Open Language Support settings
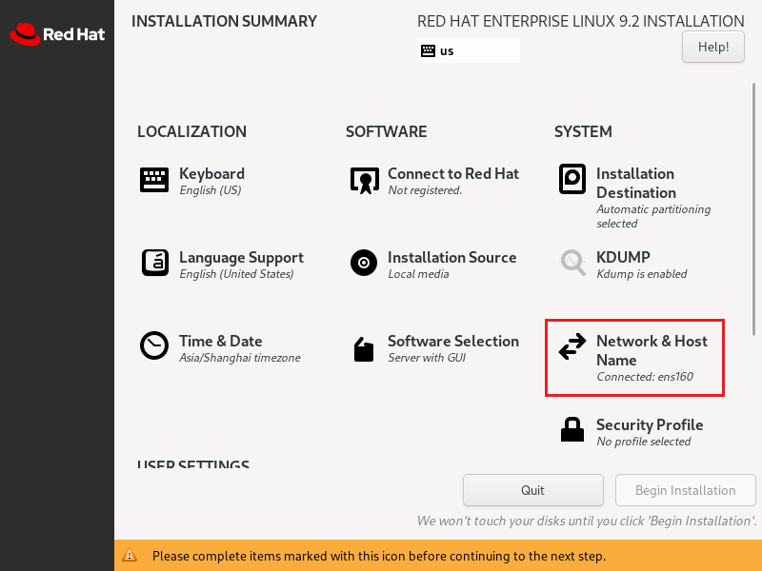The height and width of the screenshot is (571, 762). coord(241,257)
